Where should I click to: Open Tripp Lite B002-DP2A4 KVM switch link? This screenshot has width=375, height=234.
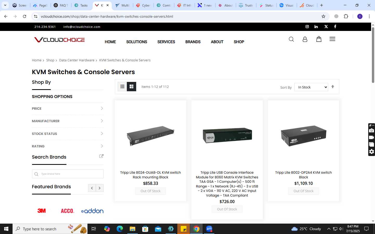point(303,175)
